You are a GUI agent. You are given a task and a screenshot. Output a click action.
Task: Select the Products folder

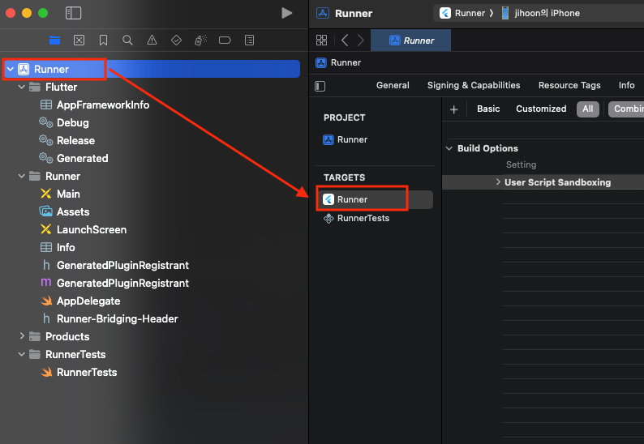pos(67,336)
